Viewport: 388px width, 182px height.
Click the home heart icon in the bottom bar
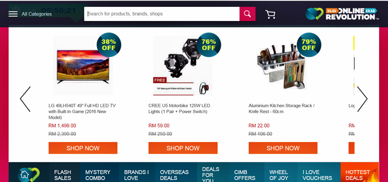coord(29,174)
